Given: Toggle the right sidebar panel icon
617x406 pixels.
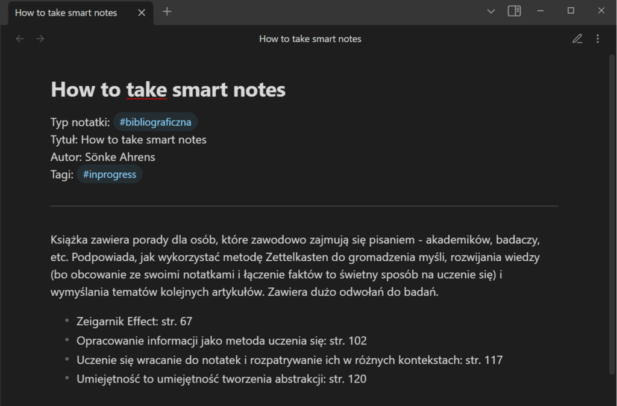Looking at the screenshot, I should click(514, 11).
